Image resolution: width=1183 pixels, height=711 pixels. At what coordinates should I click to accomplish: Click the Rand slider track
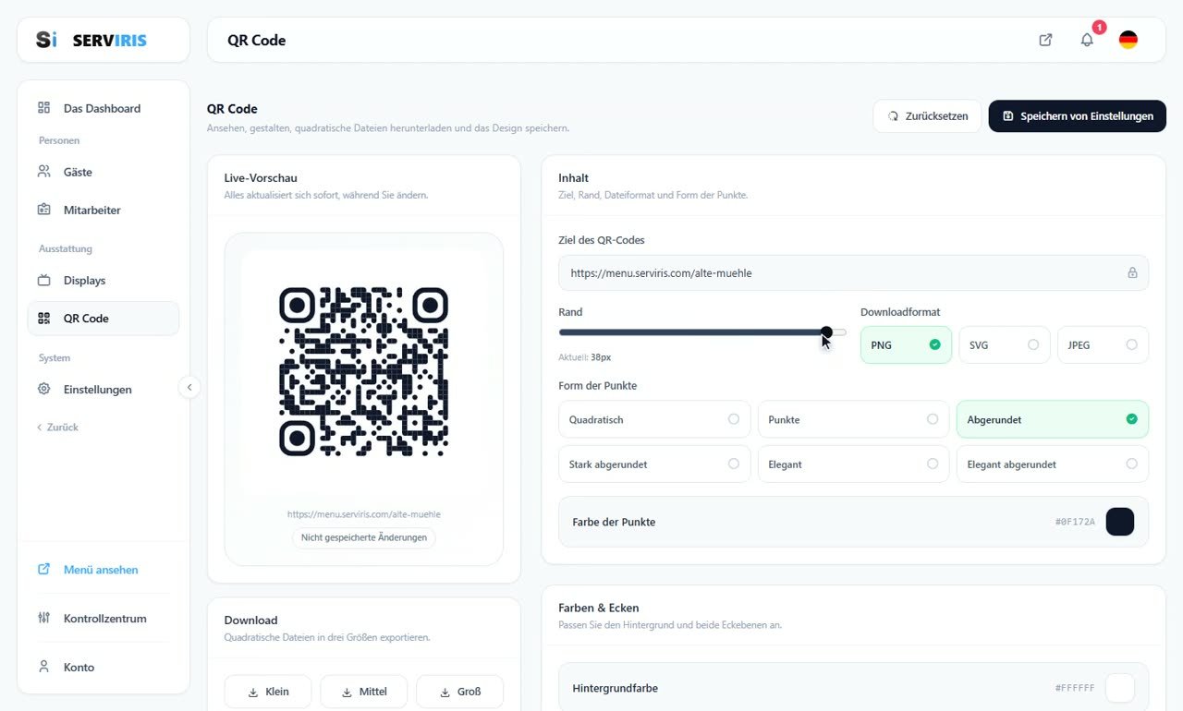coord(702,332)
